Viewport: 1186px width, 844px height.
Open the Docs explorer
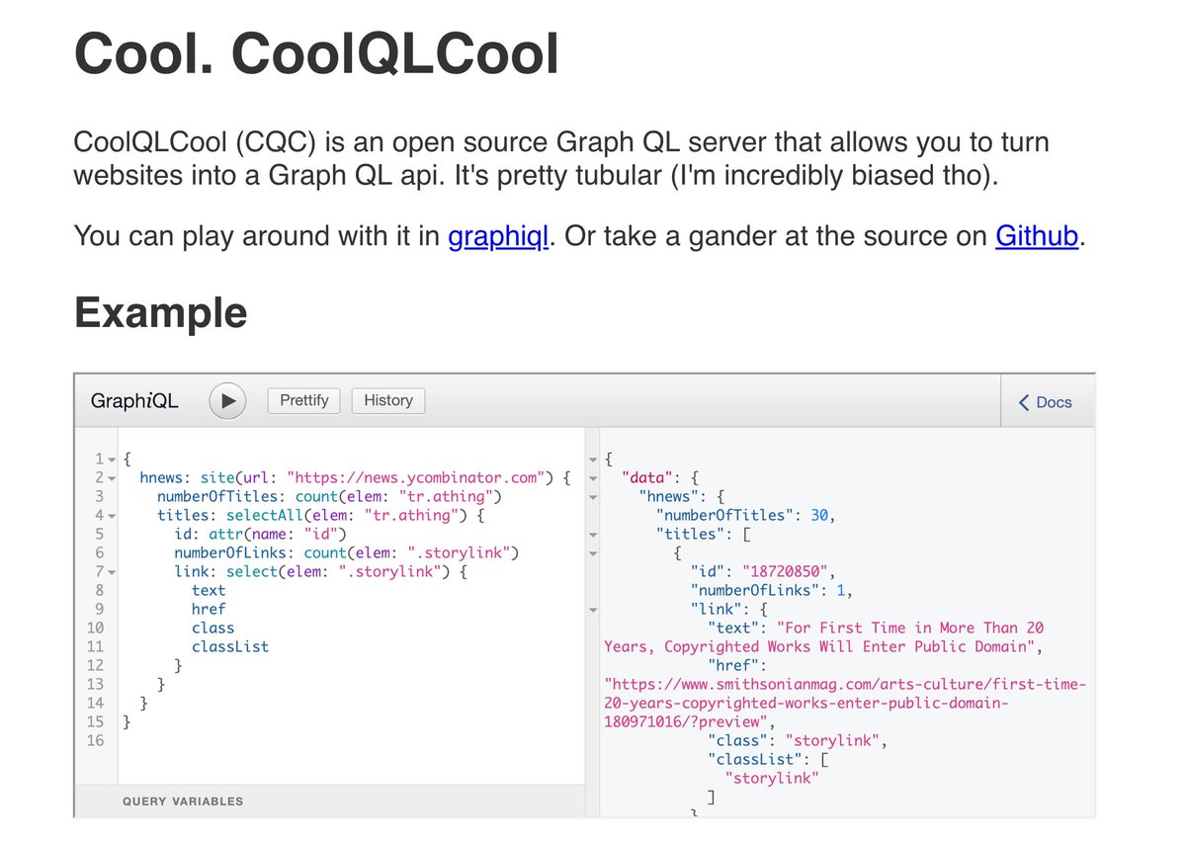(1047, 401)
